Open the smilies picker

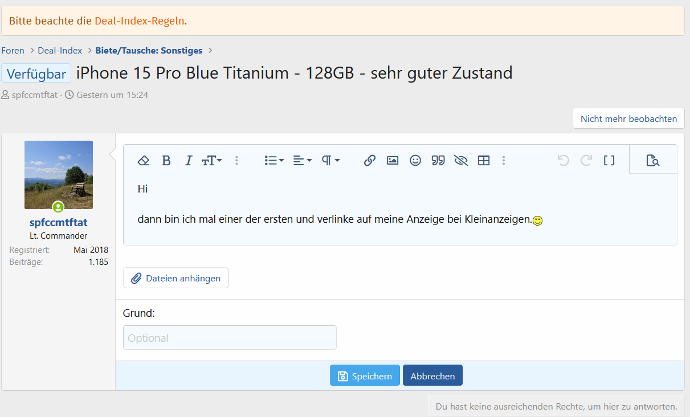click(415, 161)
